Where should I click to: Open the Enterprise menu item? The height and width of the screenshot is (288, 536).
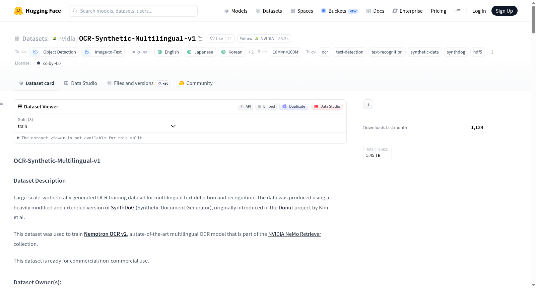point(408,11)
